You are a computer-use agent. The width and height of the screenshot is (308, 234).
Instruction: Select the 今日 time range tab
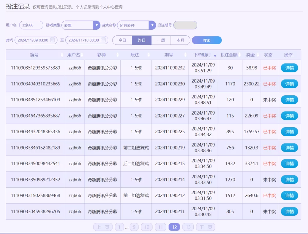tap(122, 40)
